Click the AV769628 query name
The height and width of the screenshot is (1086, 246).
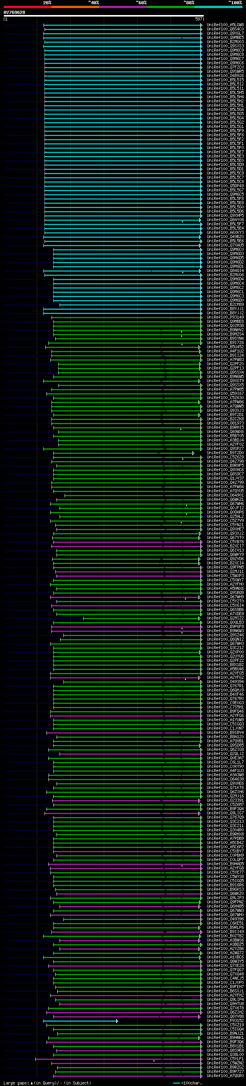[x=14, y=13]
